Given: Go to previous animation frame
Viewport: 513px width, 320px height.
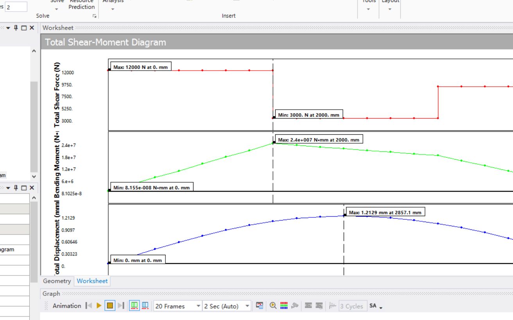Looking at the screenshot, I should [x=89, y=306].
